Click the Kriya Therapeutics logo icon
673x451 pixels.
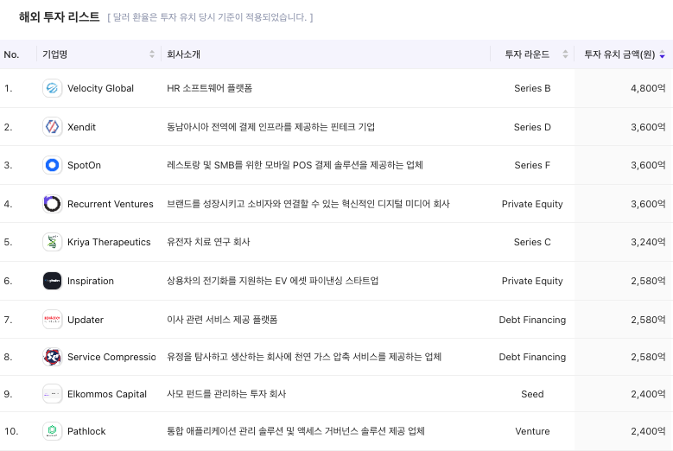53,242
